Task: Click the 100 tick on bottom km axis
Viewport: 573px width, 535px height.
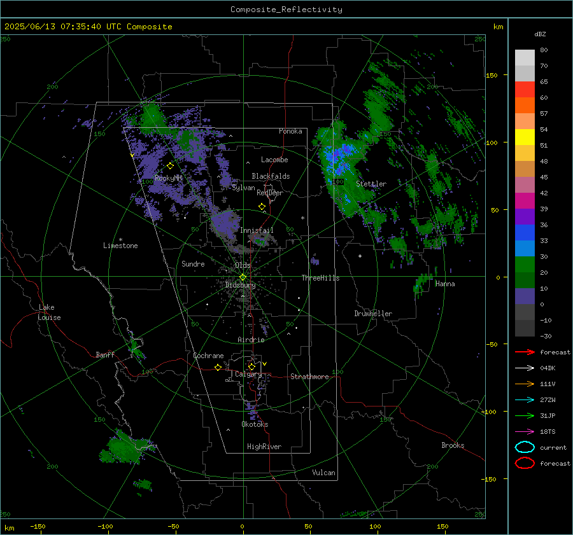Action: pyautogui.click(x=375, y=526)
